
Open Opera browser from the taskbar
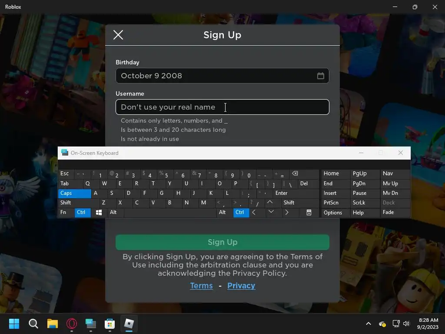coord(72,324)
